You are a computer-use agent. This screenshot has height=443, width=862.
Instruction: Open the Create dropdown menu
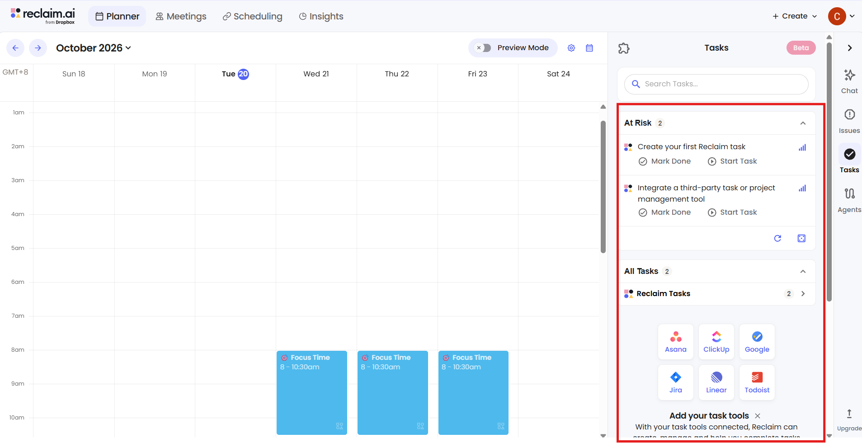click(x=795, y=16)
